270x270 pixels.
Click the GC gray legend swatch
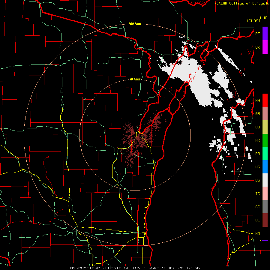coord(265,207)
